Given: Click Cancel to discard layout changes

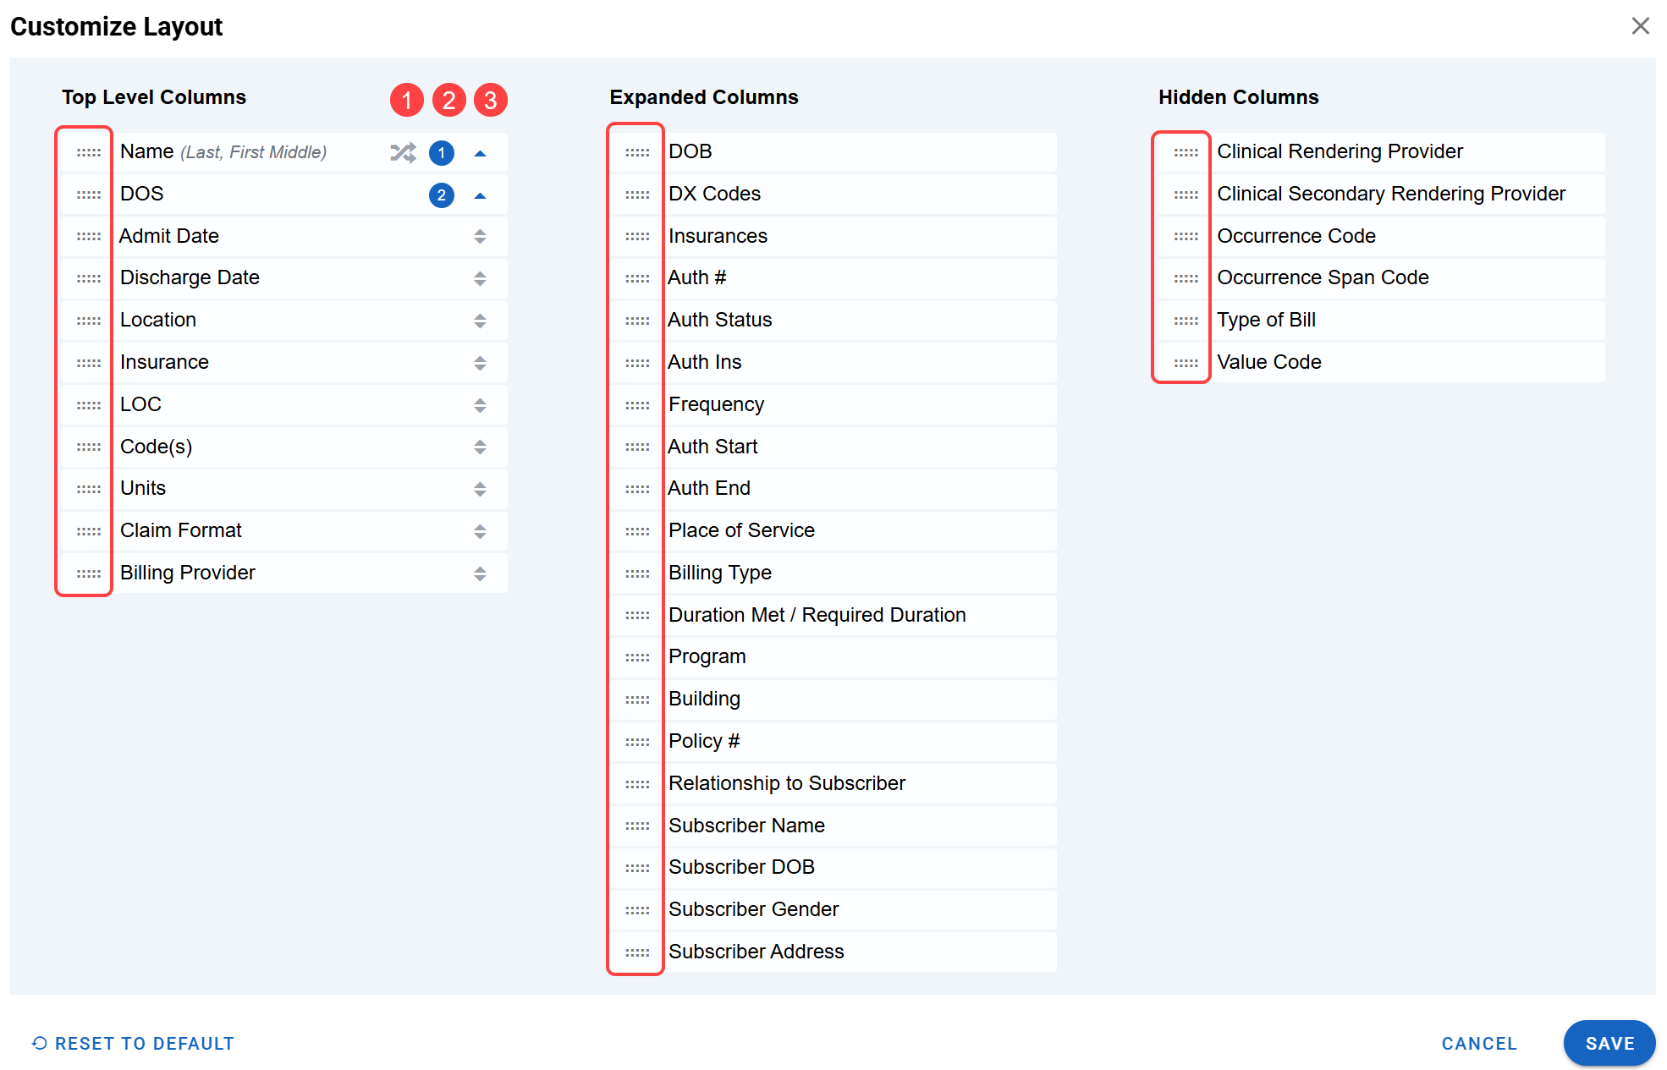Looking at the screenshot, I should click(x=1478, y=1043).
